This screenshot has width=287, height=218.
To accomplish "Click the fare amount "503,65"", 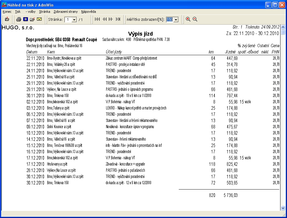I will pos(232,183).
